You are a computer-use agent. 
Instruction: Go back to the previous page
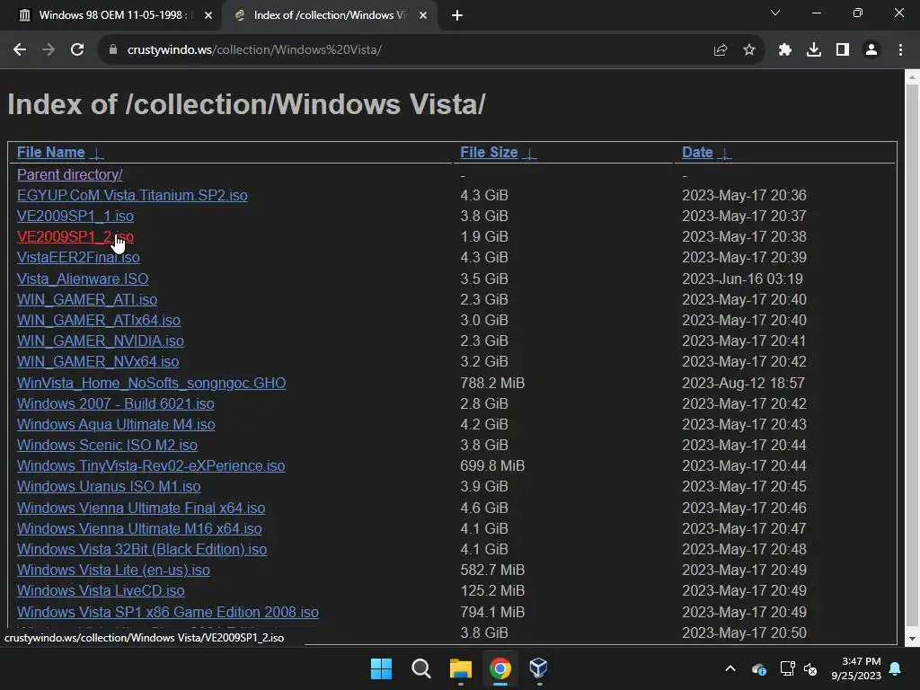tap(20, 50)
